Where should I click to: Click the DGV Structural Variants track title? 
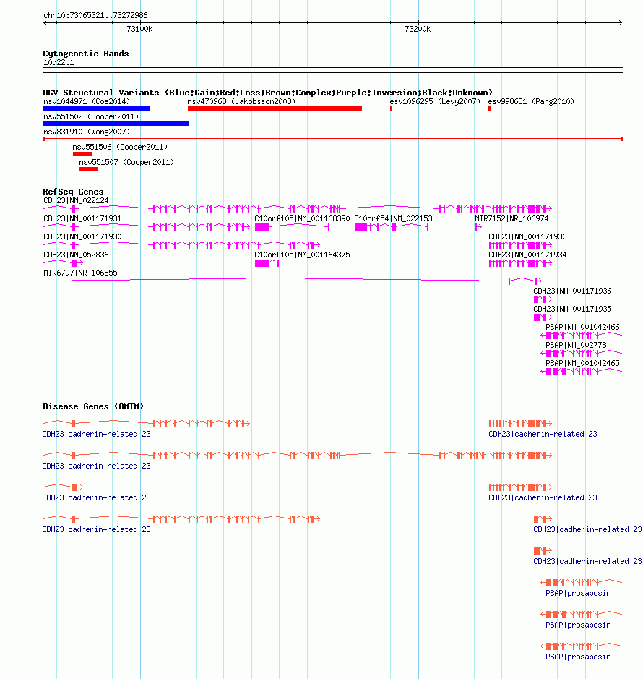tap(267, 93)
